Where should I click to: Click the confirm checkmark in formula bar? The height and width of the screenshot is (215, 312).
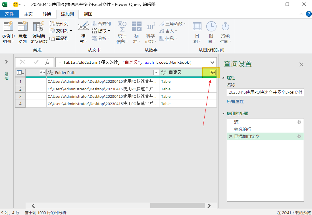[36, 62]
